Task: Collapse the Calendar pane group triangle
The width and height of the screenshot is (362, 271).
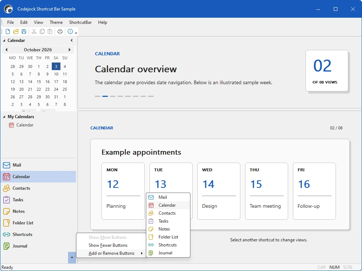Action: click(x=4, y=40)
